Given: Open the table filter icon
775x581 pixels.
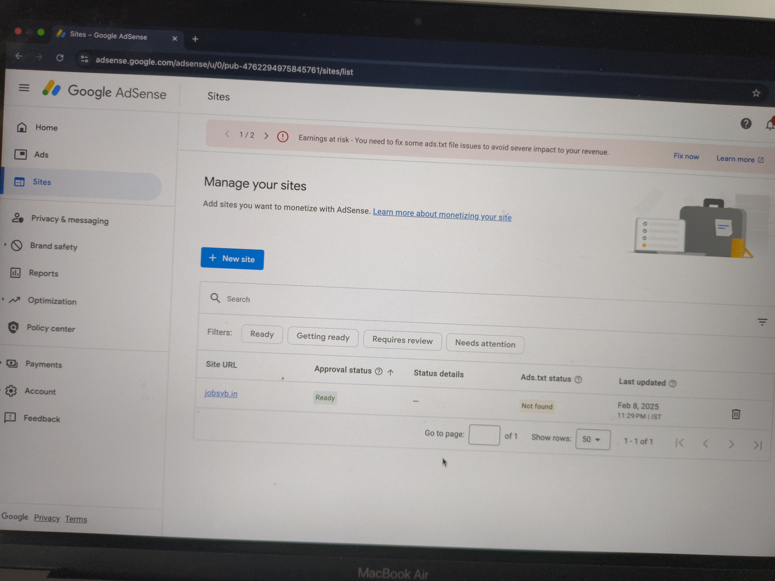Looking at the screenshot, I should 762,322.
